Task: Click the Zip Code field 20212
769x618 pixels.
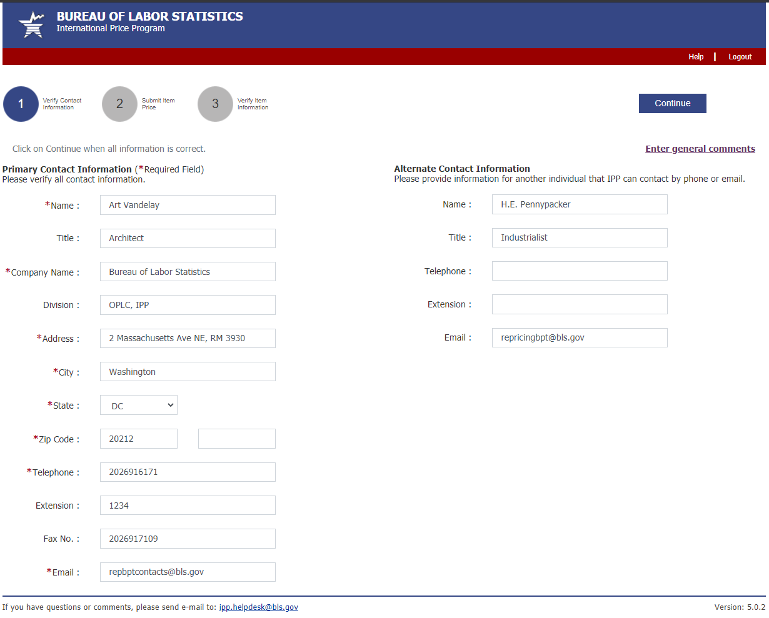Action: click(139, 439)
